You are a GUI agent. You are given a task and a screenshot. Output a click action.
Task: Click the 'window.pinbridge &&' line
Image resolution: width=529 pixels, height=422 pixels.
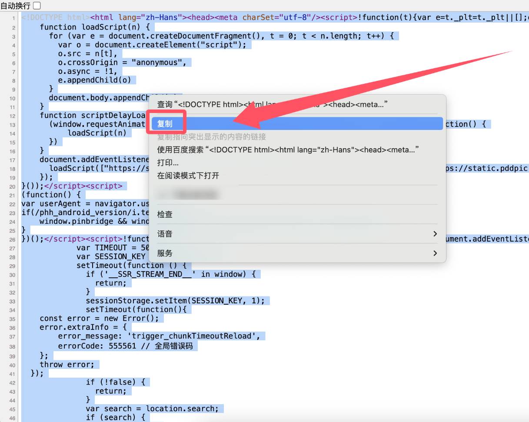point(94,221)
